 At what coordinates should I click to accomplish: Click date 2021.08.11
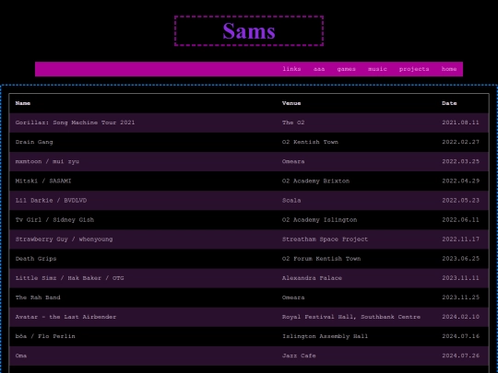pyautogui.click(x=460, y=122)
